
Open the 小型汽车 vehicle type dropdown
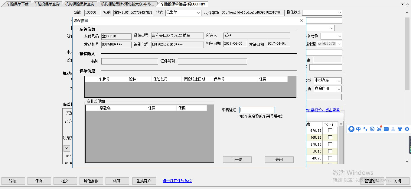[x=328, y=81]
